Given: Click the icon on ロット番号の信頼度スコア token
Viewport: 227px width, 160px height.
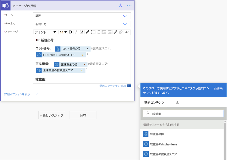Looking at the screenshot, I should [39, 55].
